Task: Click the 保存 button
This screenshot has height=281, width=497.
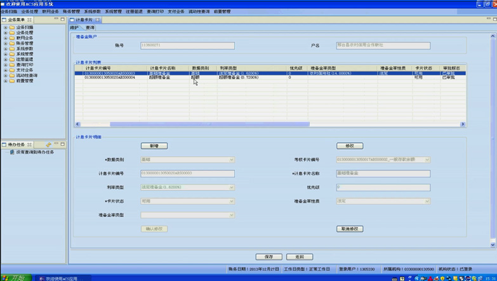Action: (x=268, y=257)
